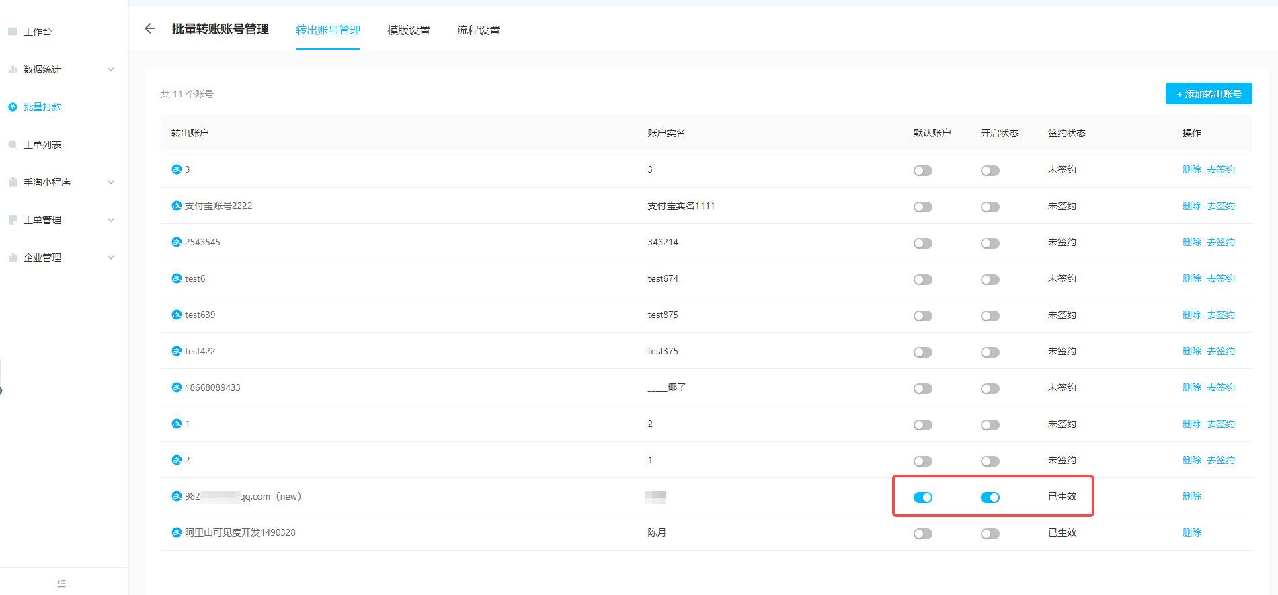Click the real name test875
This screenshot has height=595, width=1278.
point(663,315)
